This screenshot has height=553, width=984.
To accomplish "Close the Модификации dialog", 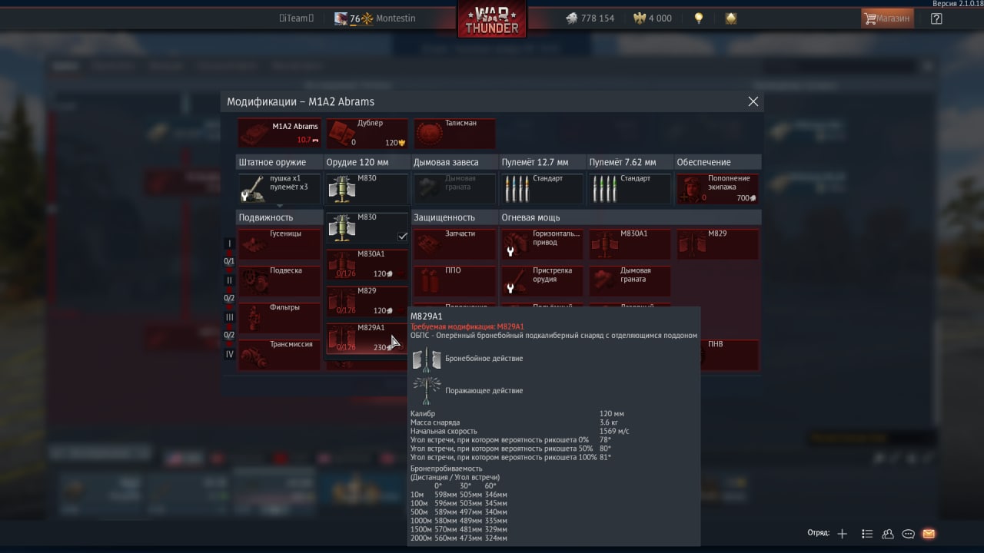I will [x=753, y=101].
